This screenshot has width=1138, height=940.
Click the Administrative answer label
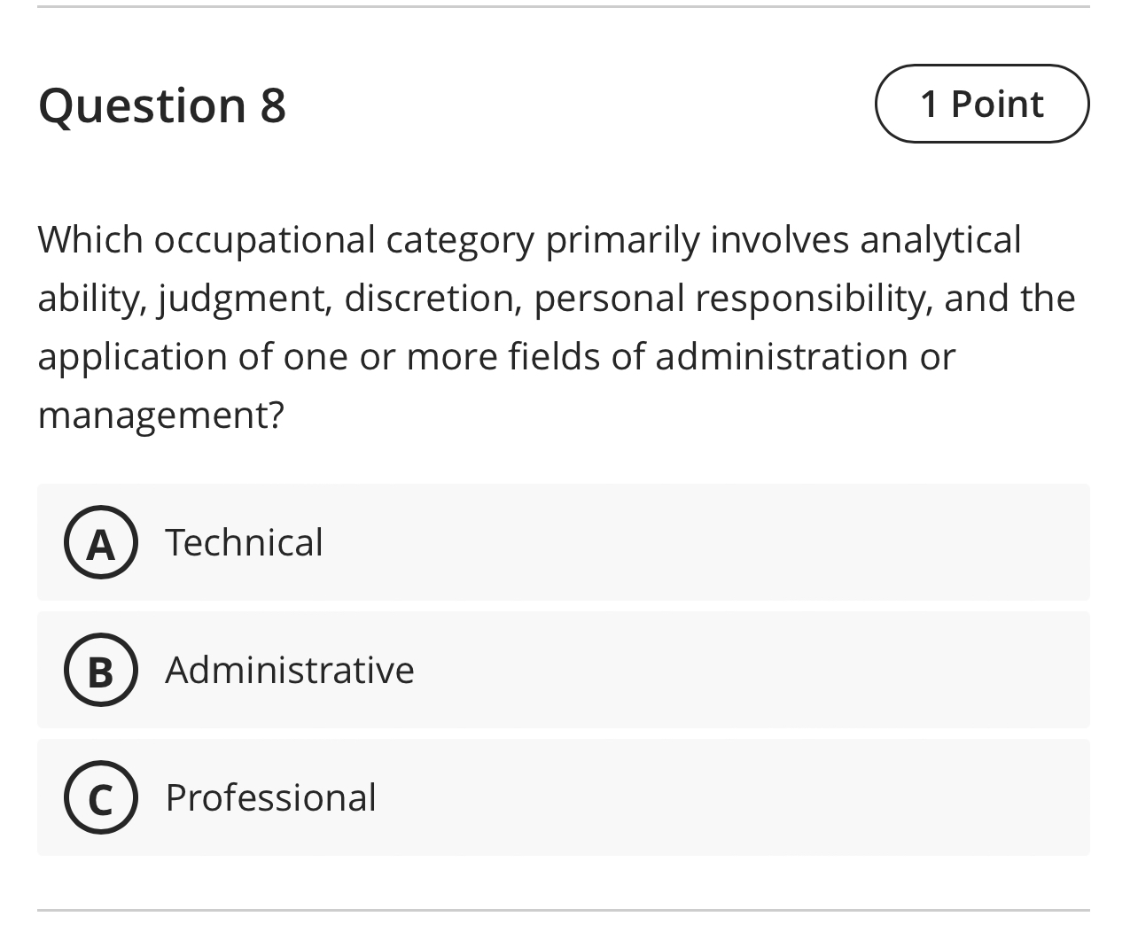[x=289, y=671]
